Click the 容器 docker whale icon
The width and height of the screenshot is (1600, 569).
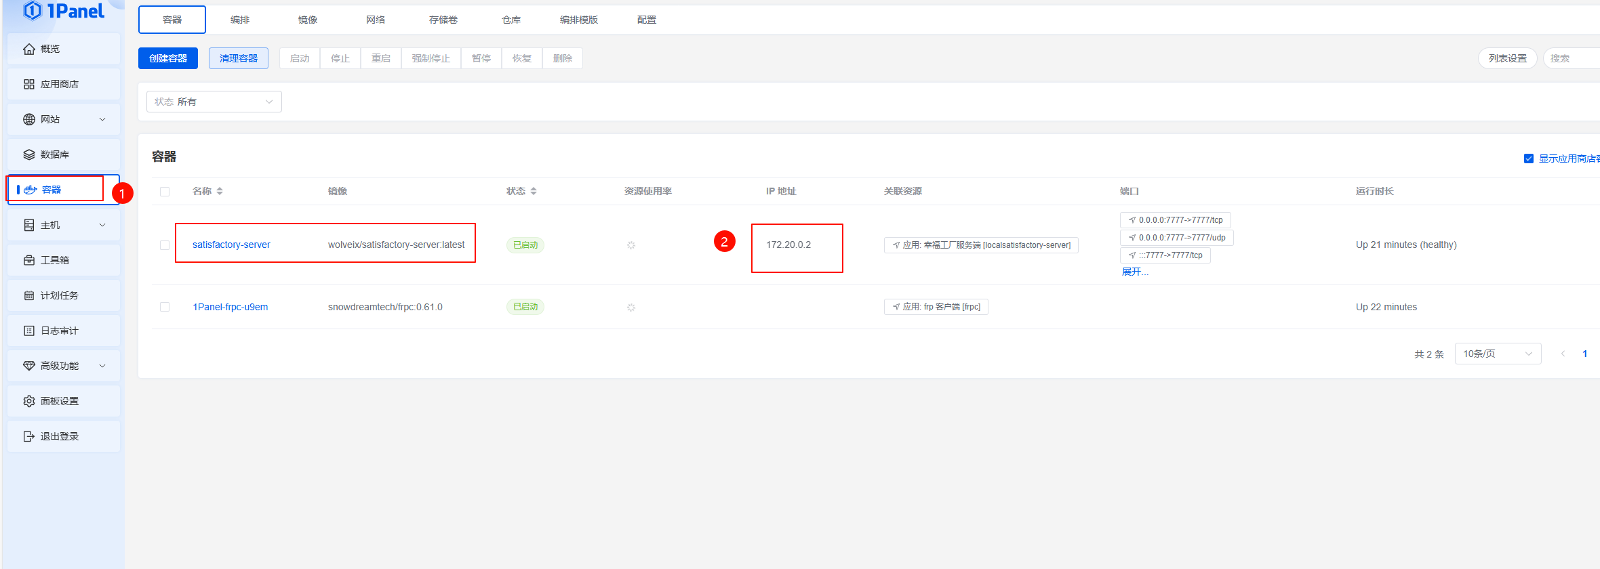[x=31, y=190]
